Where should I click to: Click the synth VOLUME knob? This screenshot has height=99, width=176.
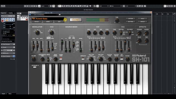(34, 59)
